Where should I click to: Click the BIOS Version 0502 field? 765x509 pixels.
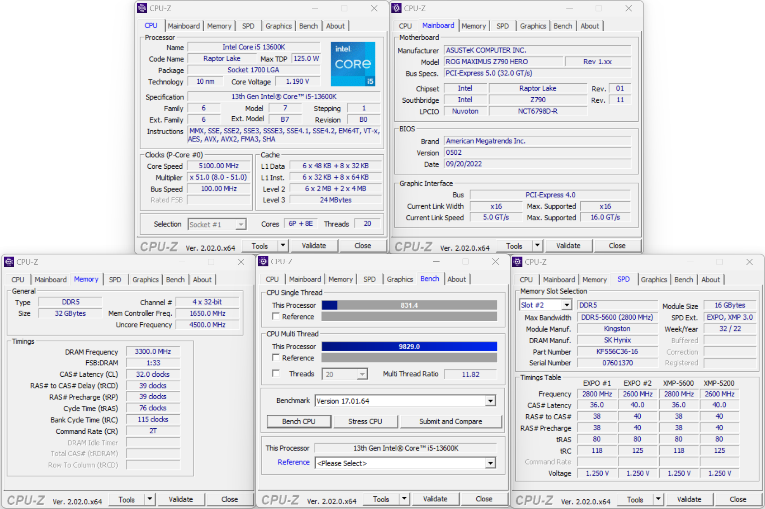tap(538, 153)
